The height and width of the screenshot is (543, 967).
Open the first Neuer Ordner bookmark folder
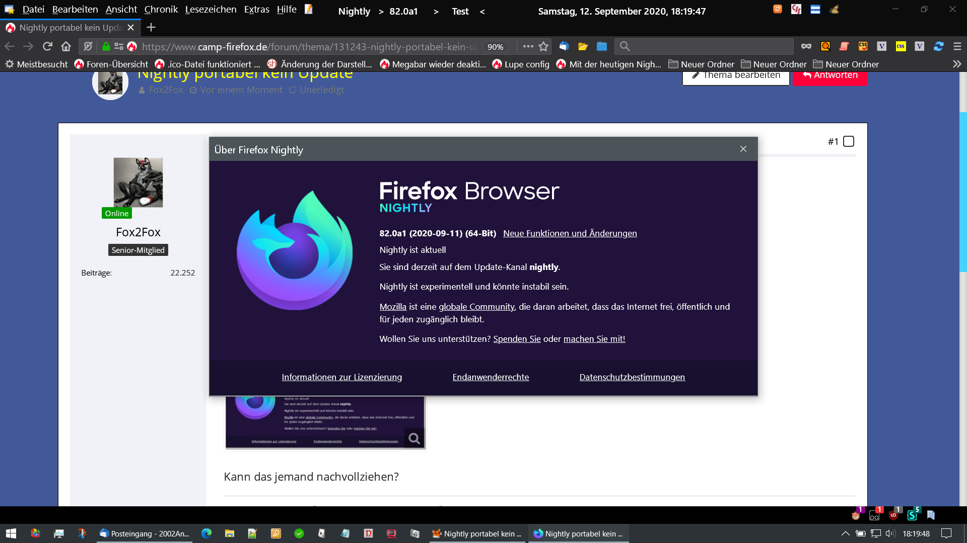(701, 64)
